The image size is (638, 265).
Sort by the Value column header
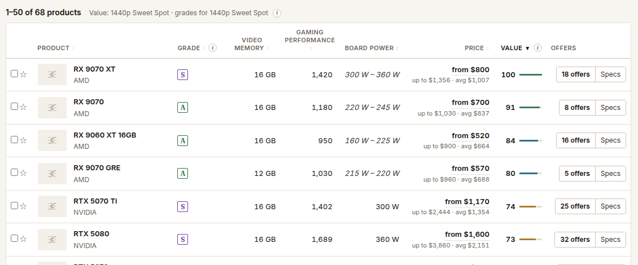[515, 48]
